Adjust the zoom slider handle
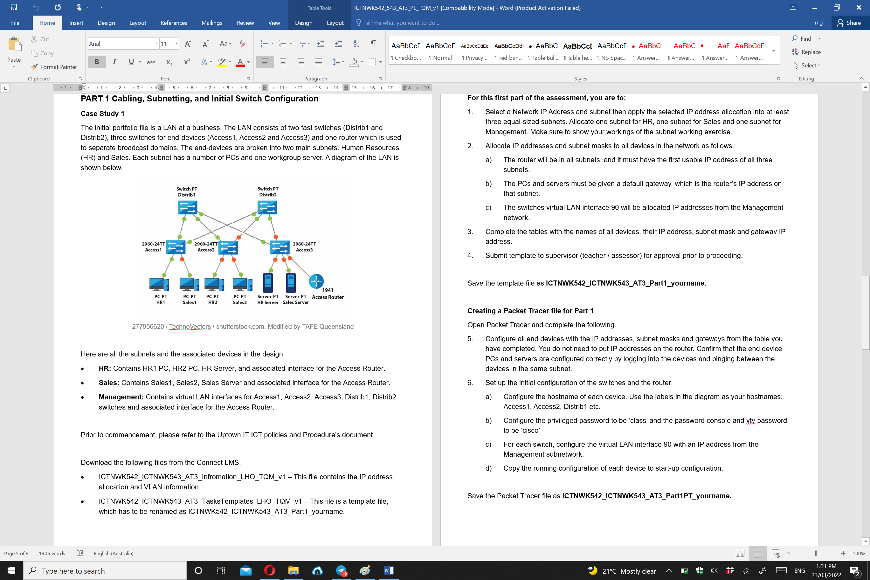Viewport: 870px width, 580px height. point(815,553)
